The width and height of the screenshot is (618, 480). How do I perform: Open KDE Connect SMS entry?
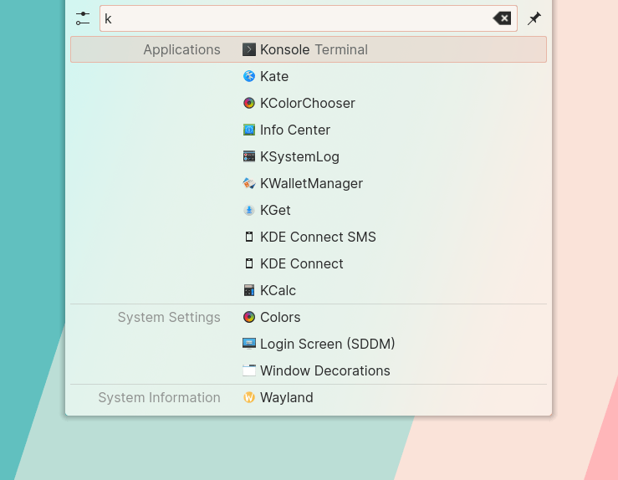(x=309, y=237)
